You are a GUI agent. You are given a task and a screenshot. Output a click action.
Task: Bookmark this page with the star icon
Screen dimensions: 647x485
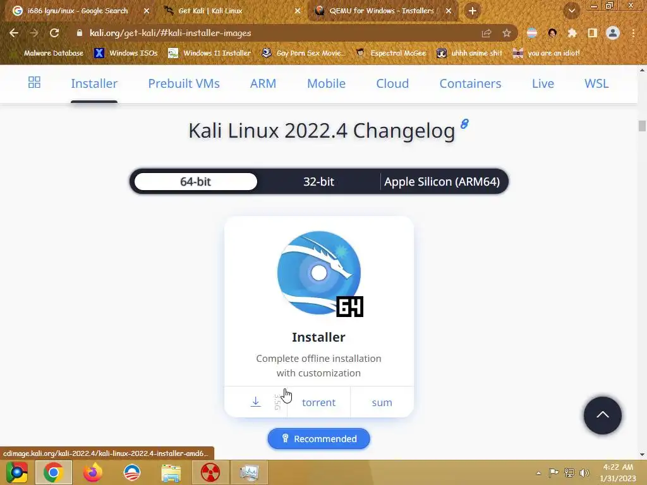click(506, 33)
